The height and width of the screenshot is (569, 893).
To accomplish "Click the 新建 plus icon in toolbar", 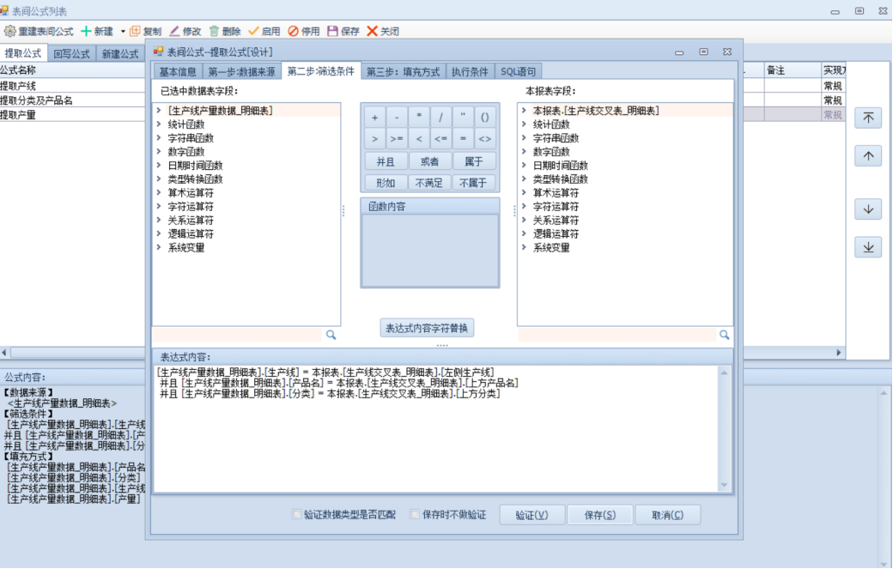I will click(x=86, y=31).
